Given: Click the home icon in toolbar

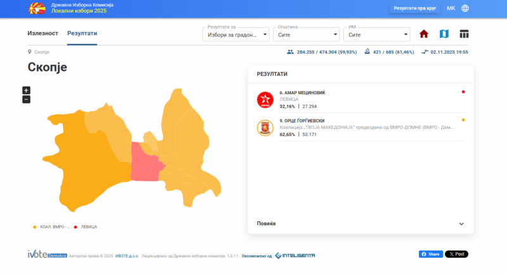Looking at the screenshot, I should [x=424, y=34].
